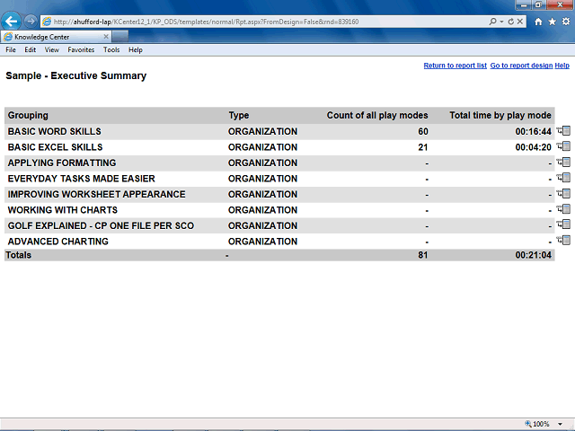
Task: Click the Grouping column header
Action: point(28,115)
